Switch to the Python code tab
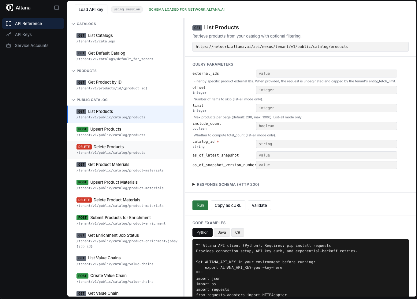 [x=203, y=232]
